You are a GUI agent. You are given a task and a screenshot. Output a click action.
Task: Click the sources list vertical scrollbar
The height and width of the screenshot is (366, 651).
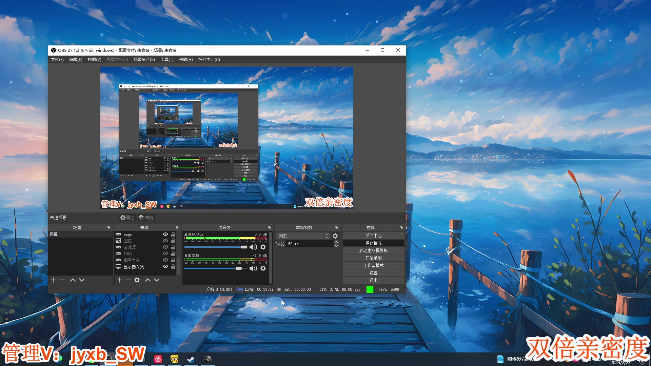click(178, 266)
